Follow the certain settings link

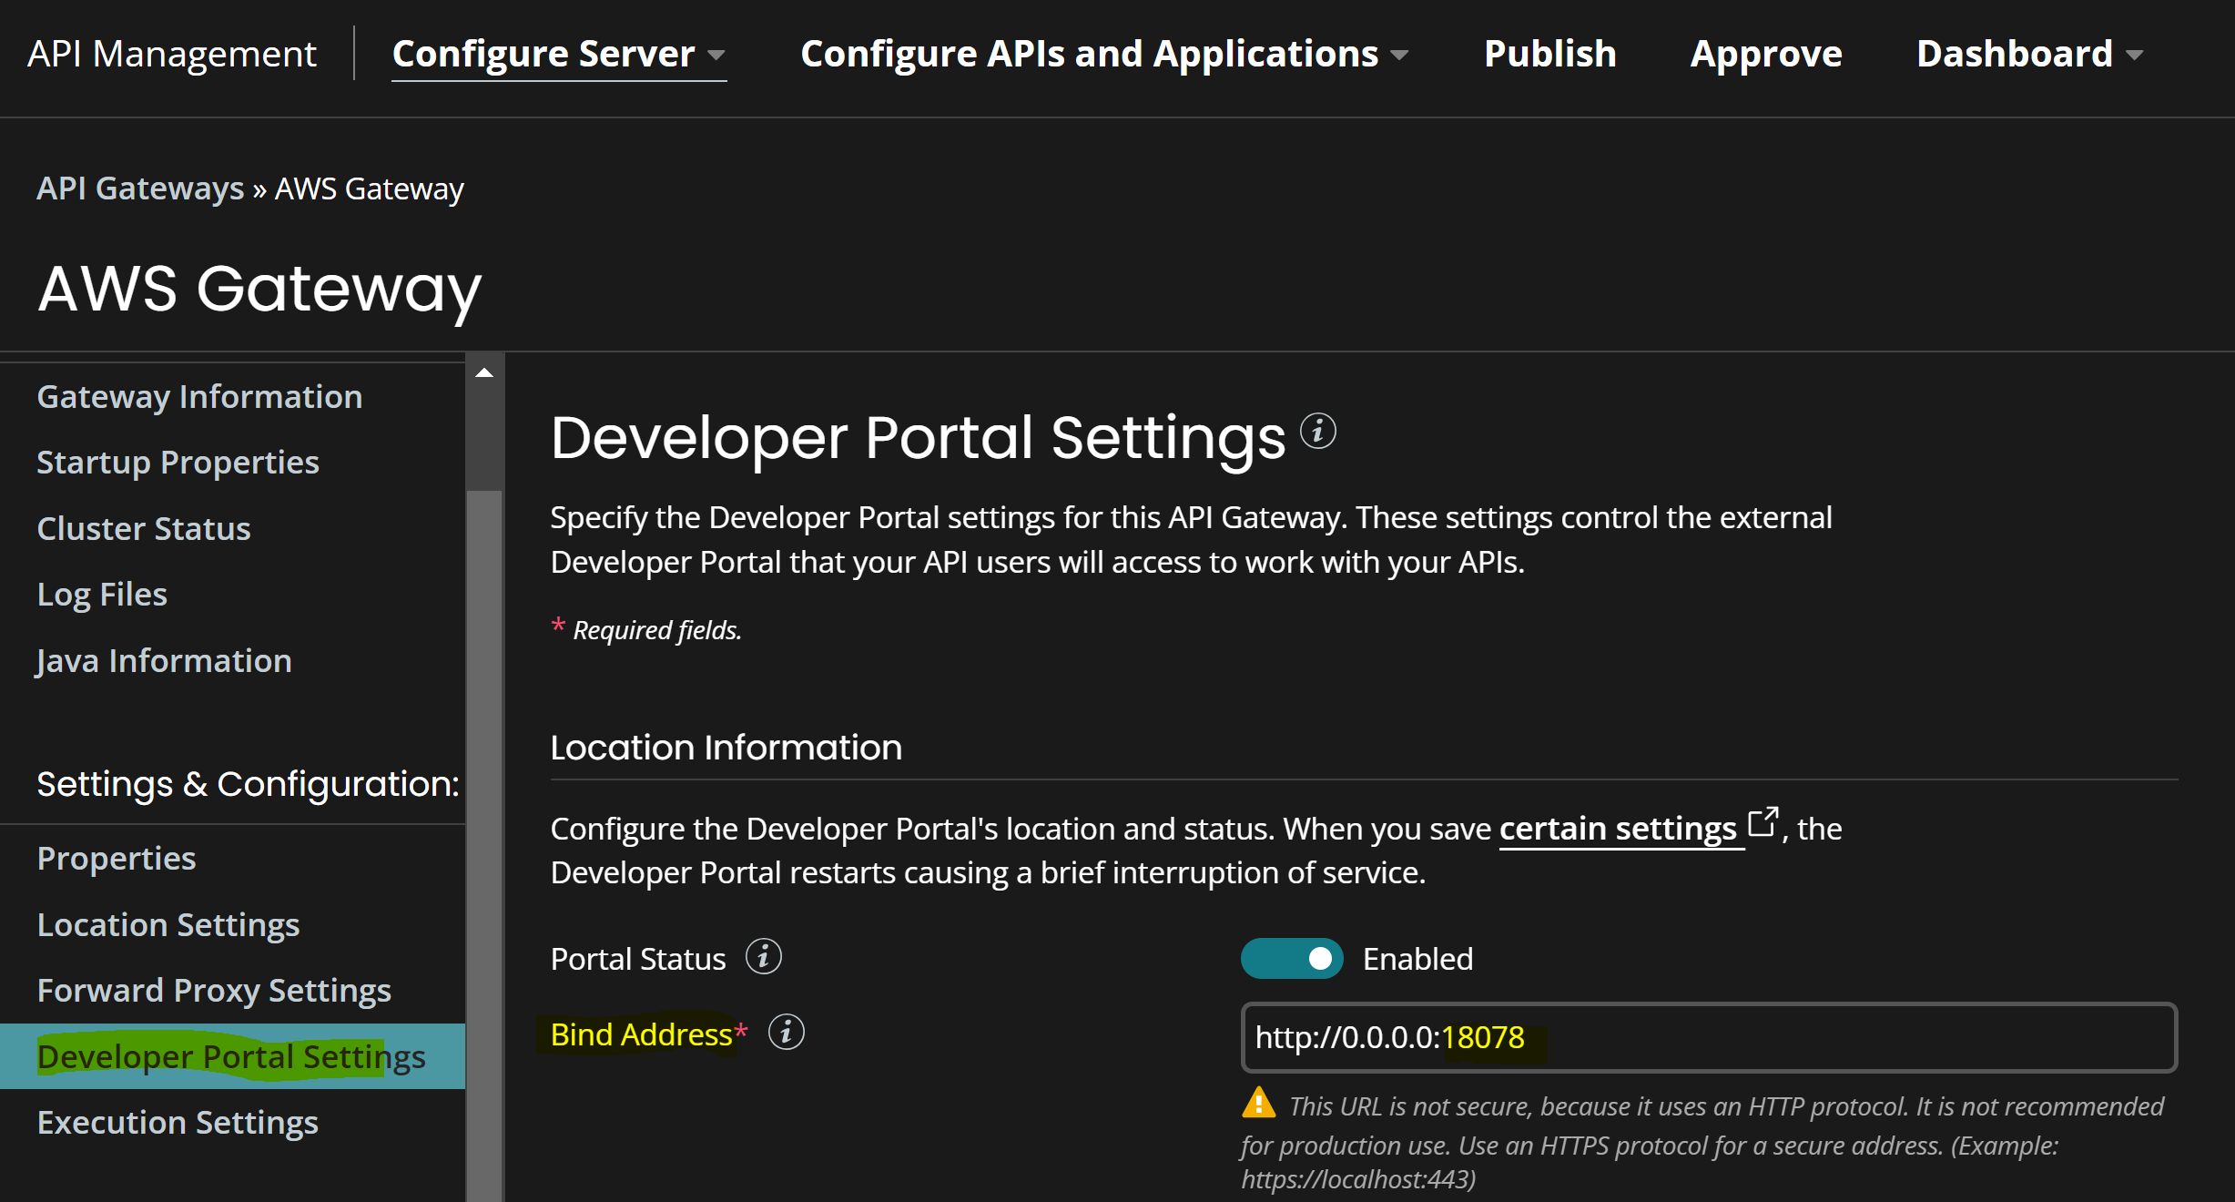click(1618, 828)
